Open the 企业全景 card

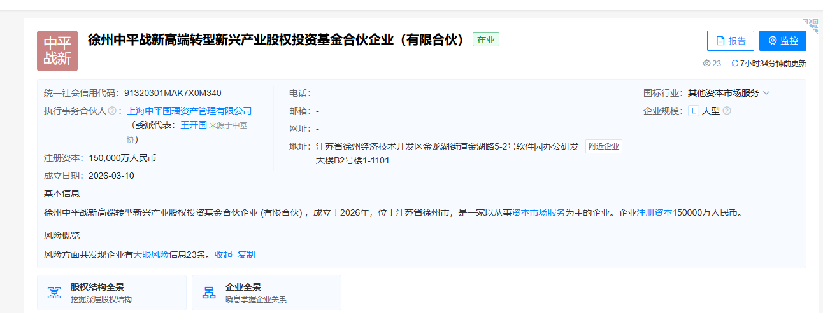(266, 293)
